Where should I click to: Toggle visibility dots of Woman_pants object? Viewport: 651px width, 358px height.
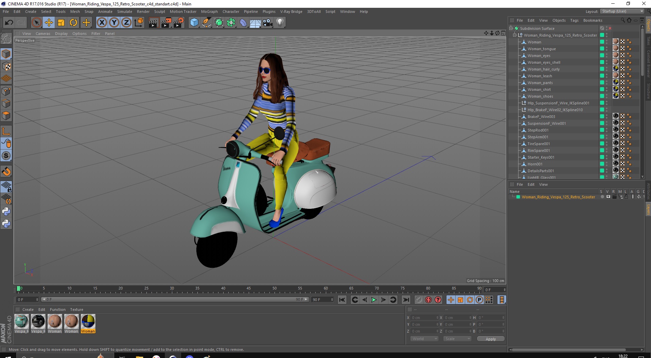[x=607, y=83]
